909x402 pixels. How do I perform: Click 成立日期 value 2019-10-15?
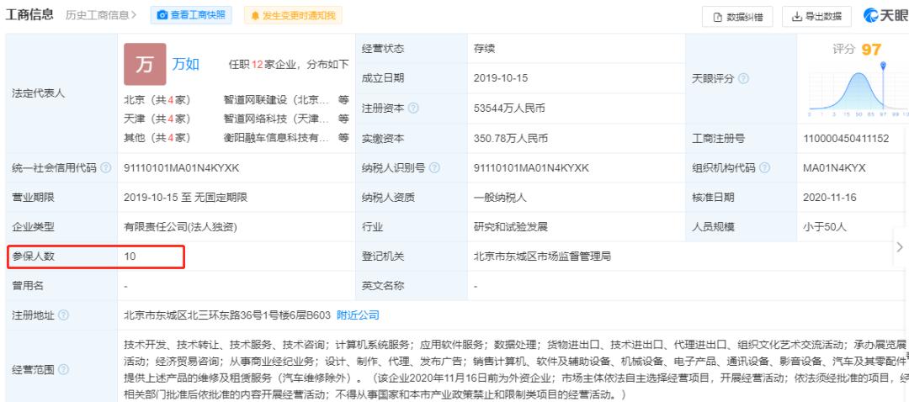coord(500,78)
